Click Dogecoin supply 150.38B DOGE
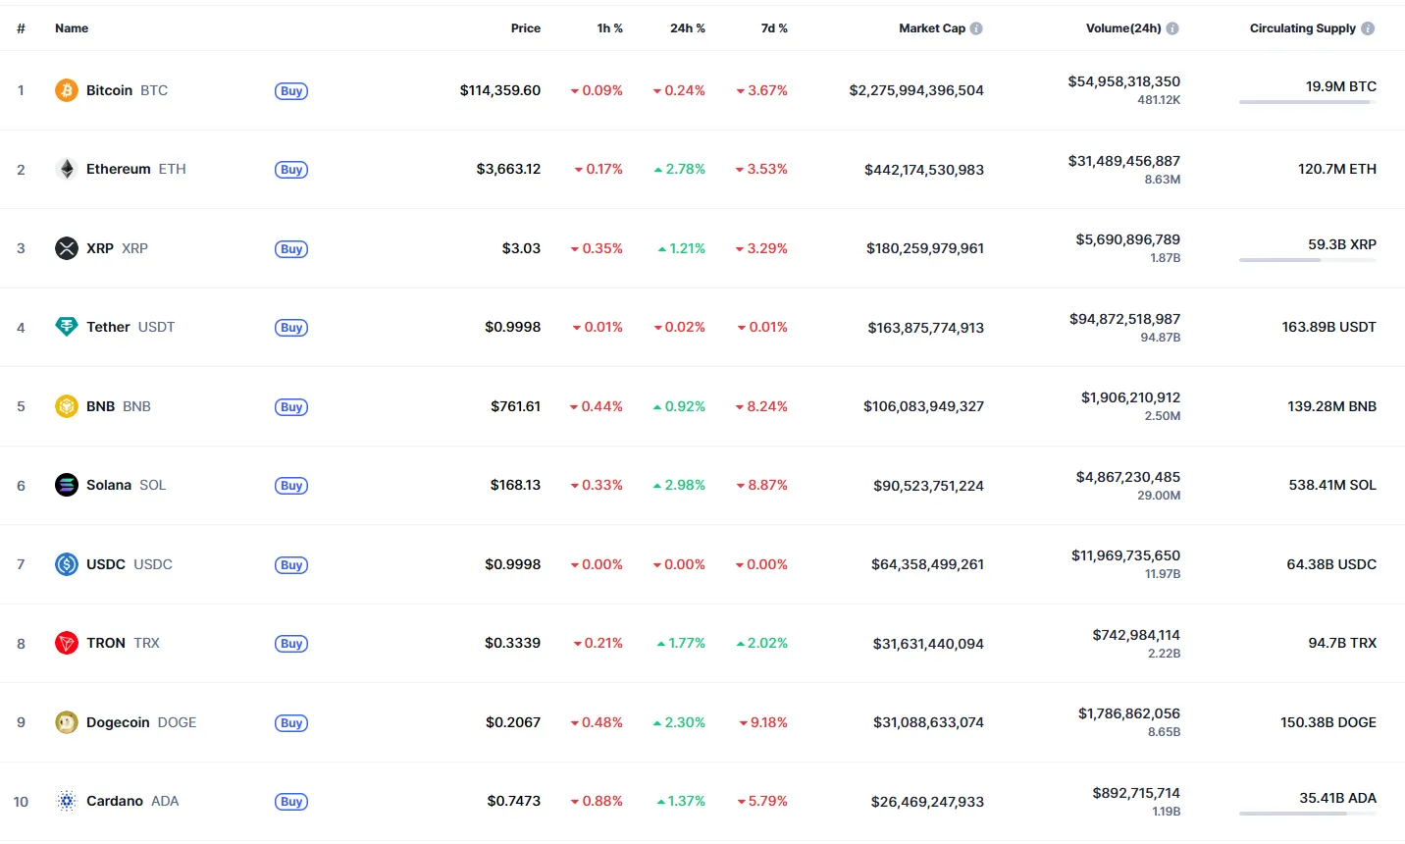 pyautogui.click(x=1328, y=722)
